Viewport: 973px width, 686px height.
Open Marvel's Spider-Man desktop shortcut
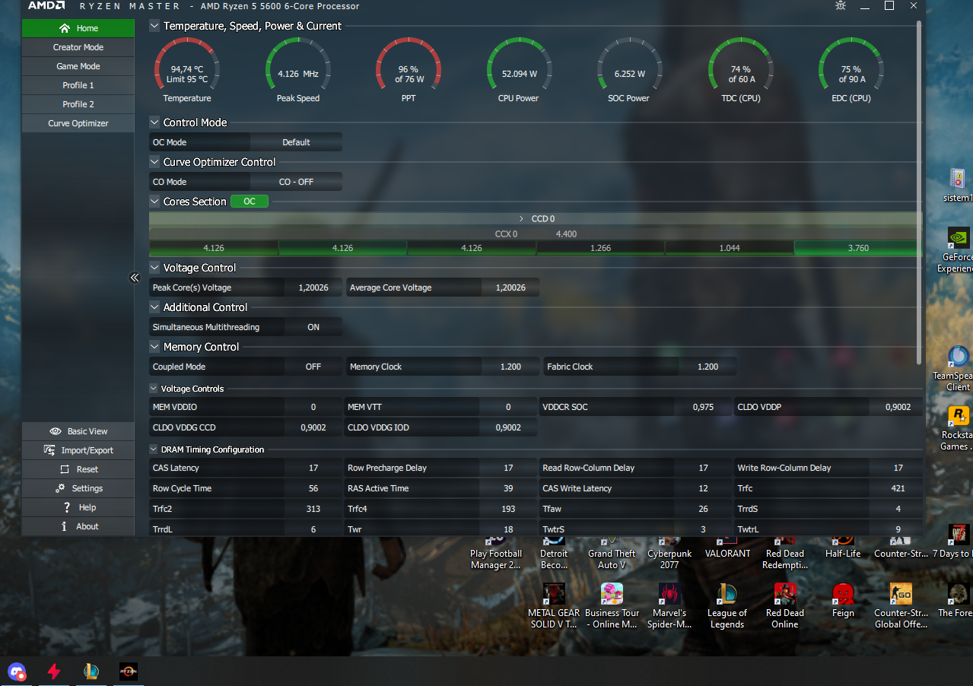click(x=669, y=605)
